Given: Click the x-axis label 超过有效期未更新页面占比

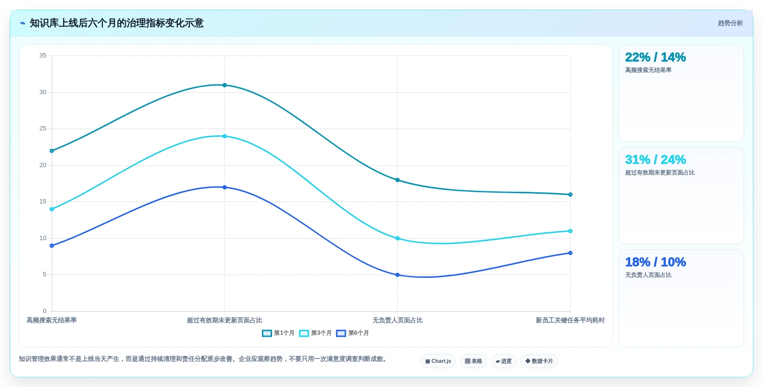Looking at the screenshot, I should (x=225, y=320).
